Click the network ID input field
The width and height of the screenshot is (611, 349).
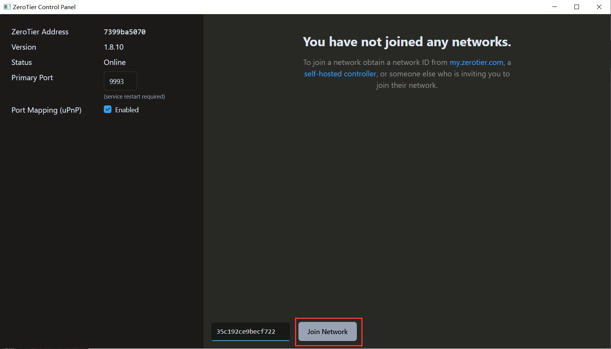coord(250,331)
